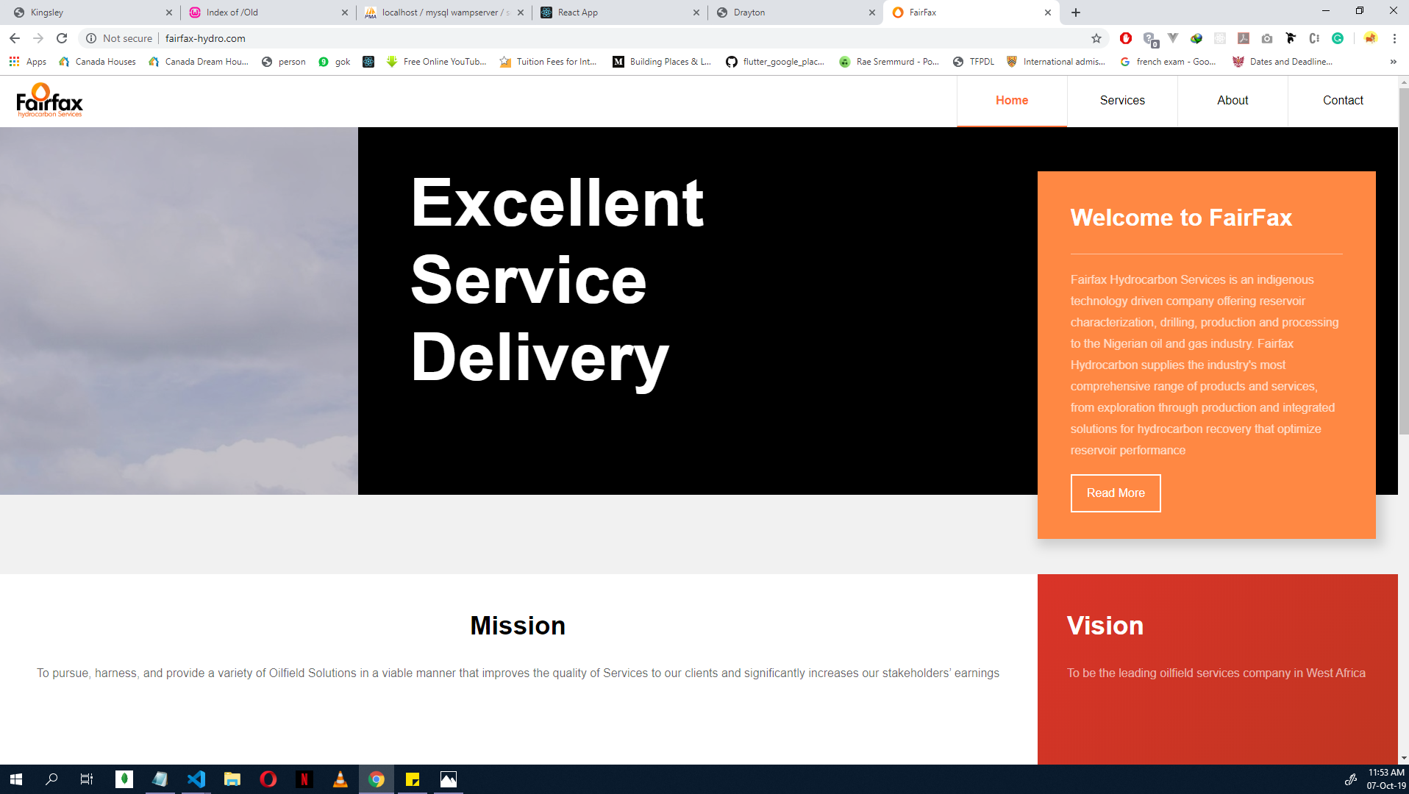
Task: Open a new browser tab
Action: pos(1076,12)
